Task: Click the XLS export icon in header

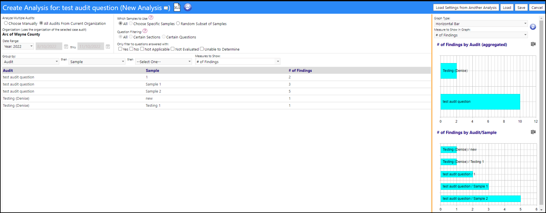Action: coord(177,7)
